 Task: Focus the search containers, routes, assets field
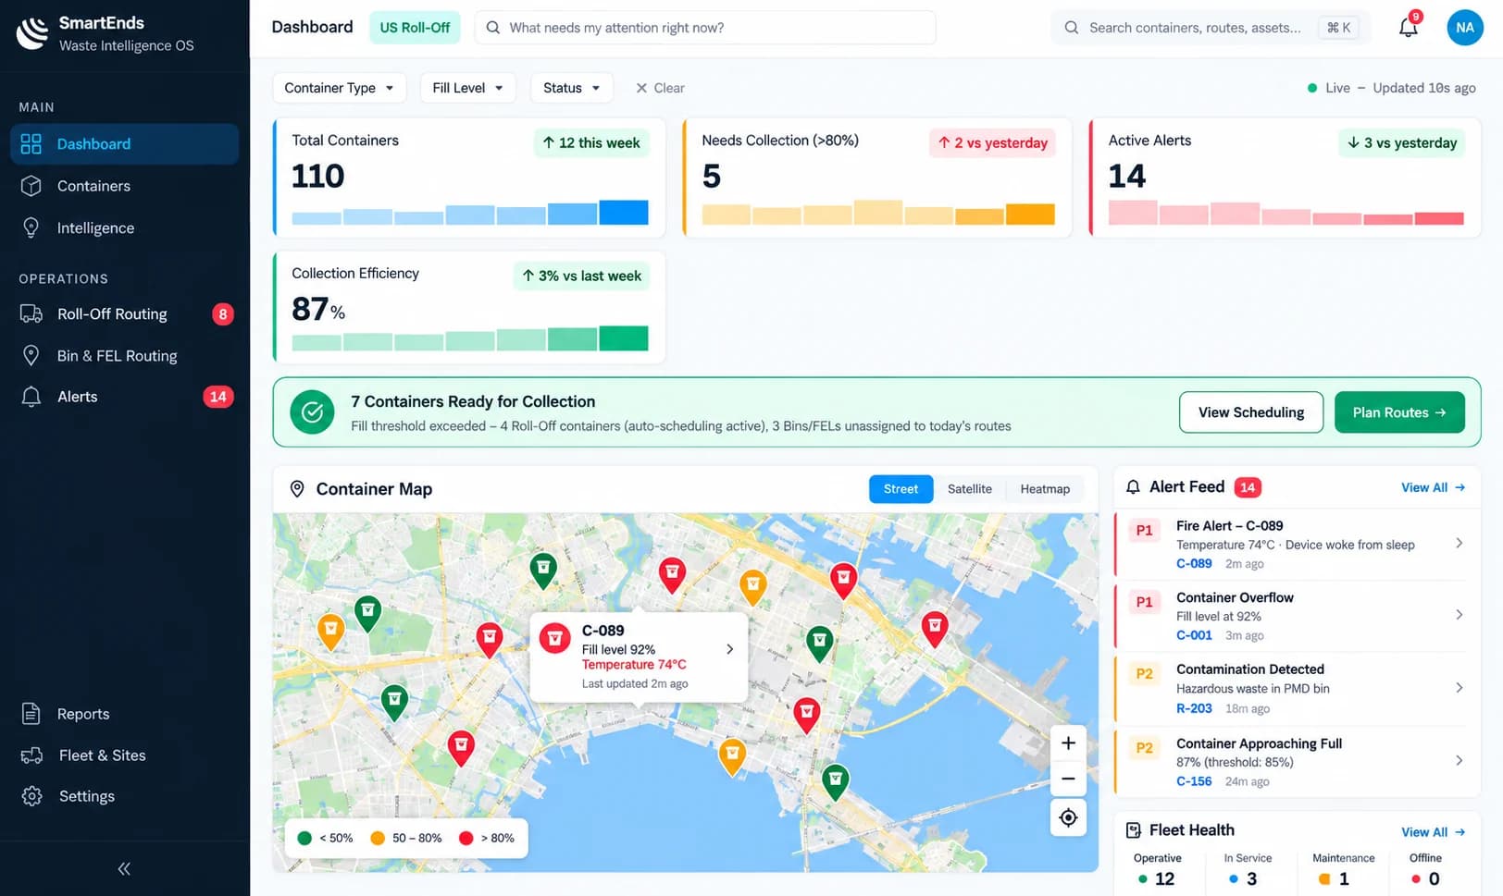point(1210,28)
